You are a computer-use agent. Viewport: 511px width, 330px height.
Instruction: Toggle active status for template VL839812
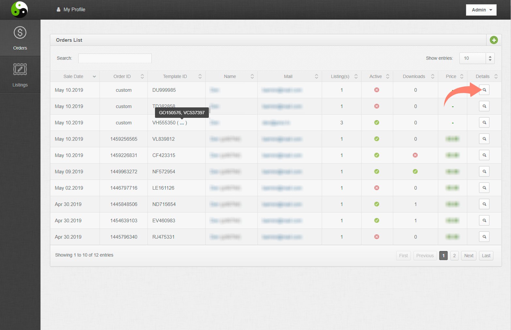(x=377, y=139)
